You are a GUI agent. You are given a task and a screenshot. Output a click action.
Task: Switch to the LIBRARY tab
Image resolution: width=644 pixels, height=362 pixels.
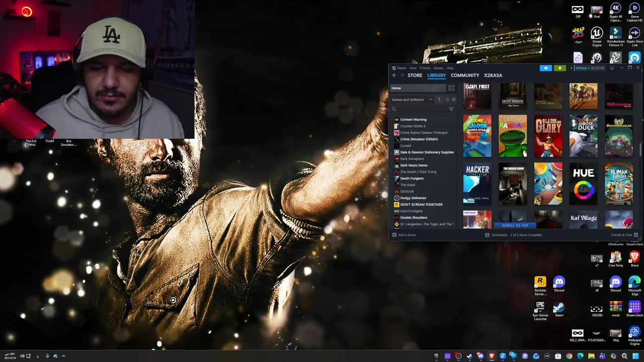436,75
